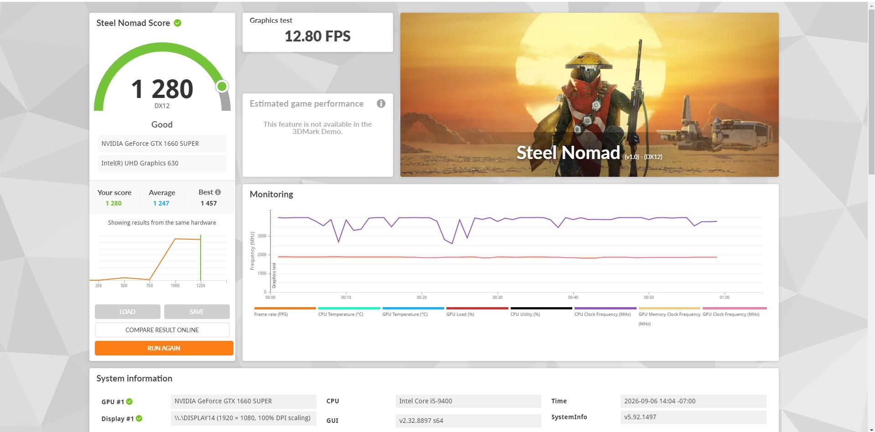The height and width of the screenshot is (432, 875).
Task: Toggle the Frame rate (FPS) legend series
Action: pyautogui.click(x=285, y=312)
